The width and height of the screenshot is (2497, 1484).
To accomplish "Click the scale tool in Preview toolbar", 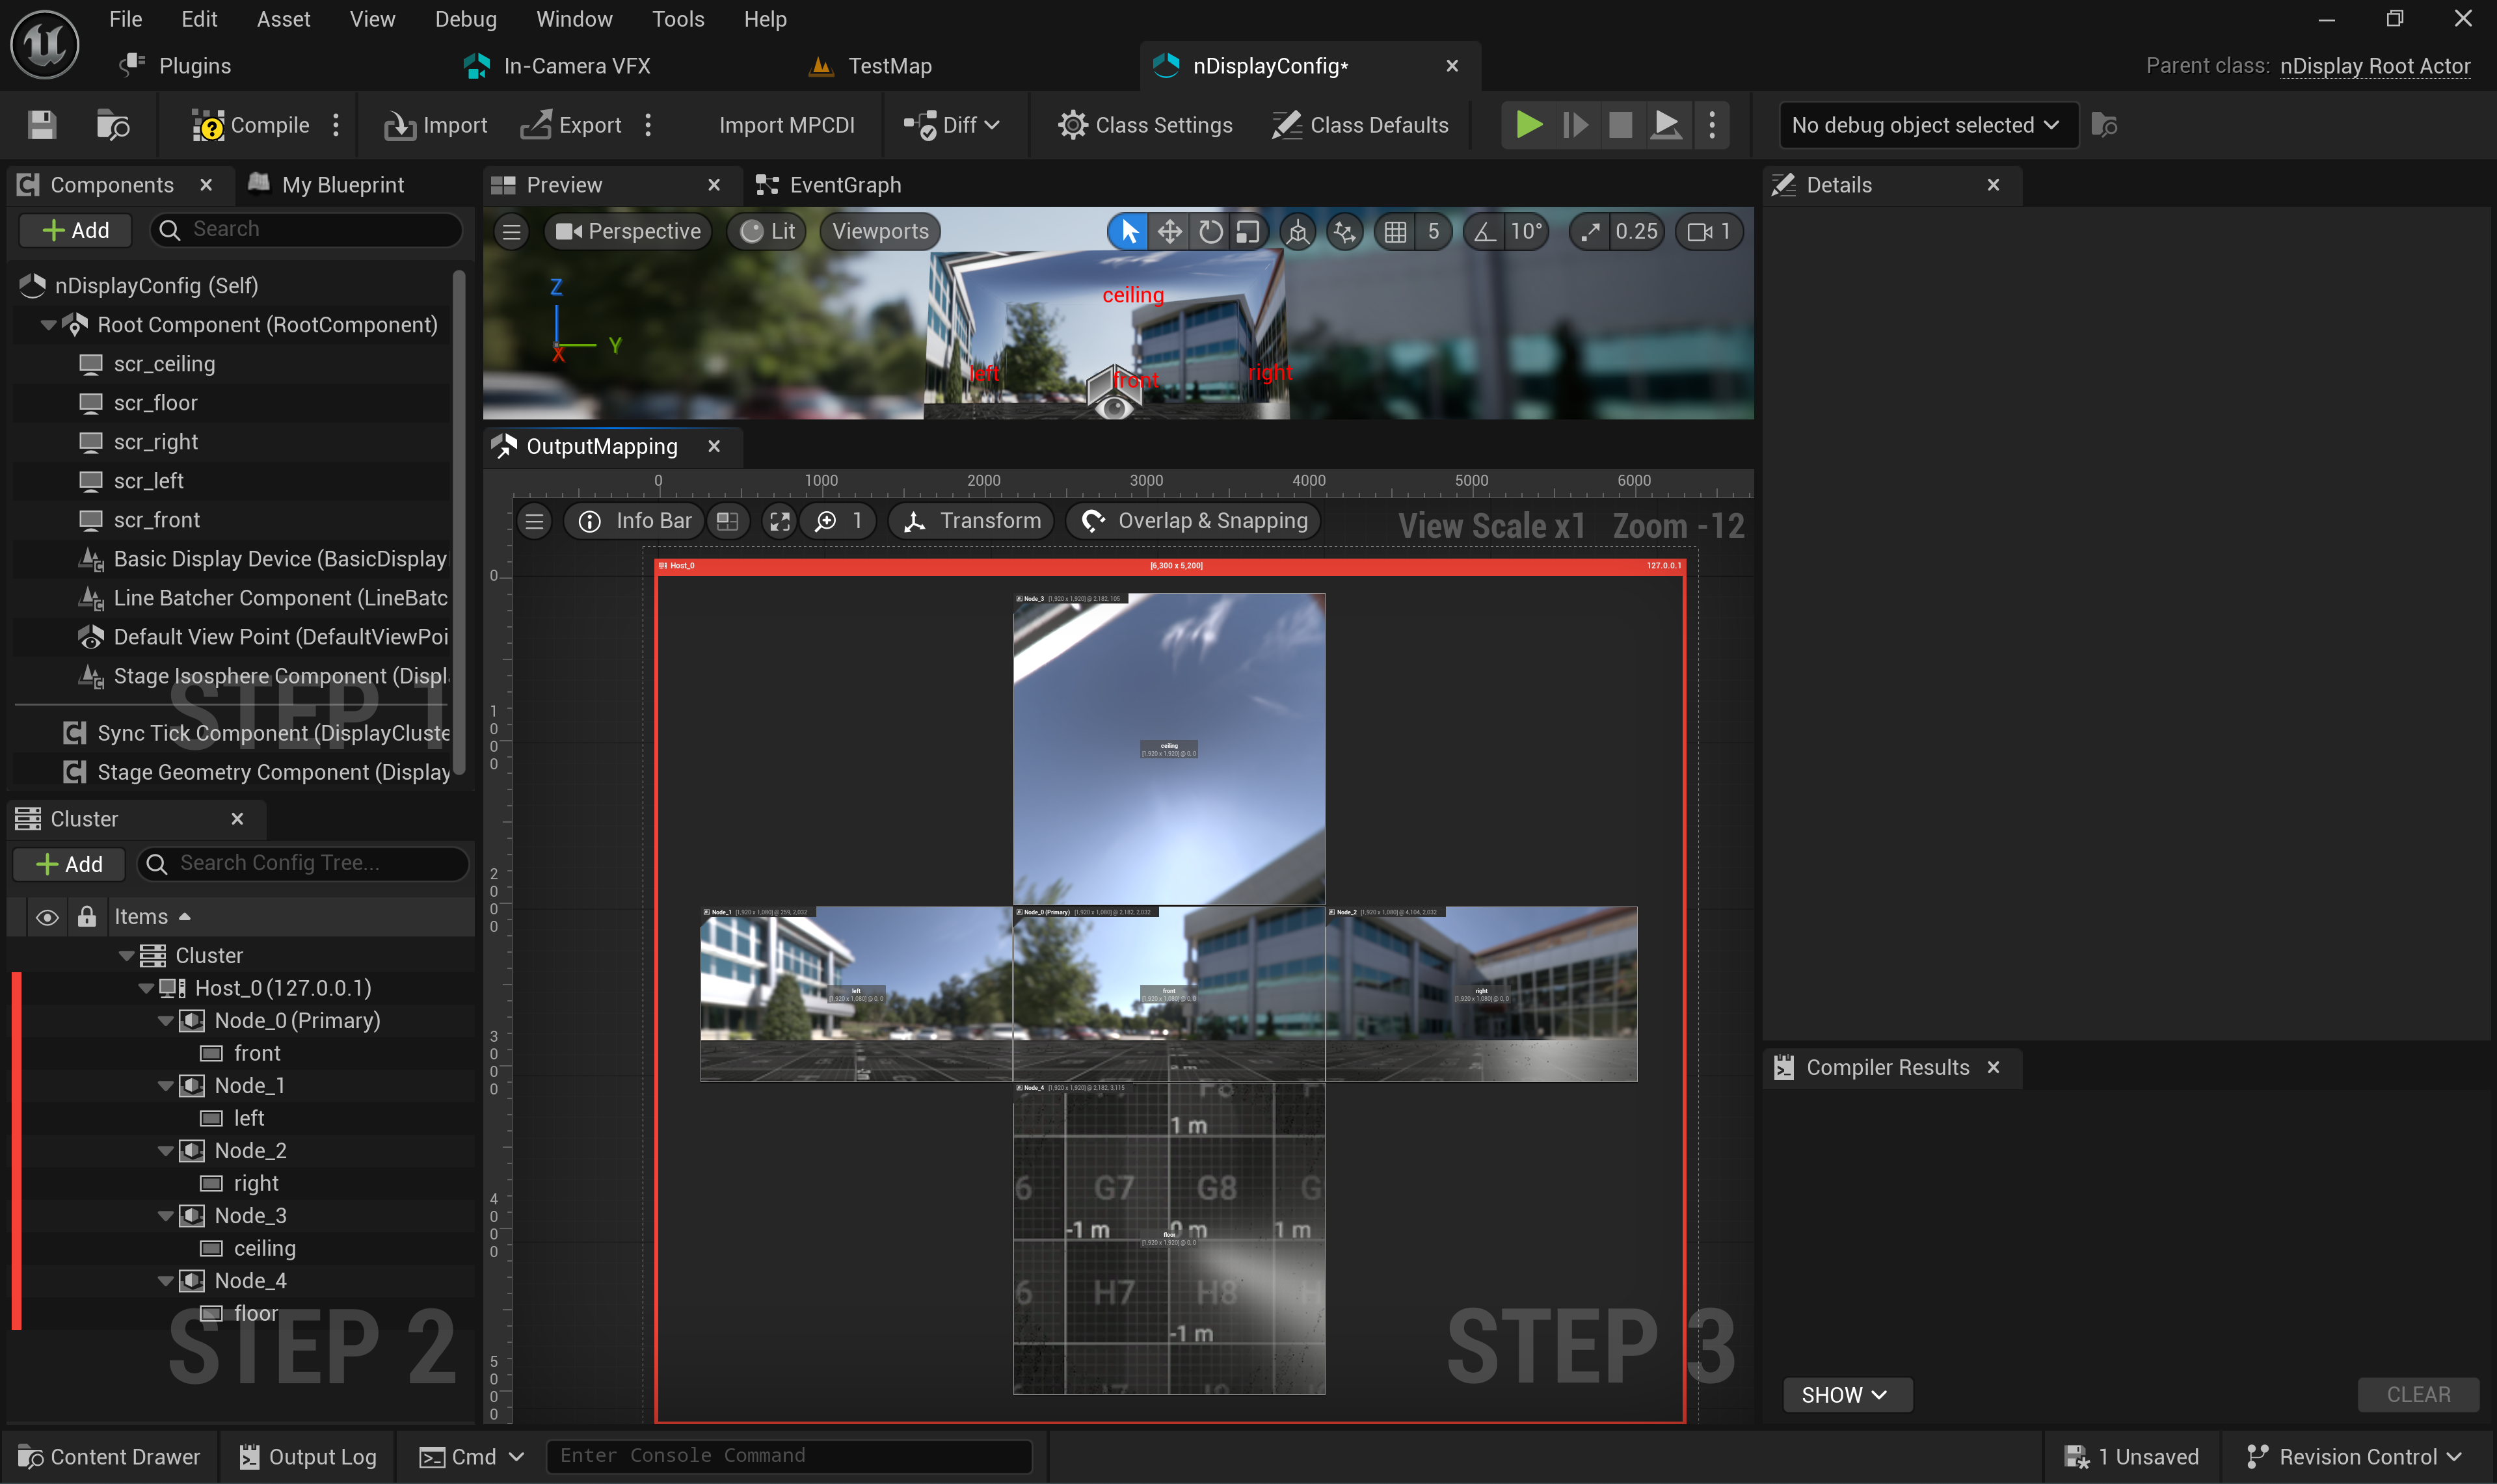I will 1248,232.
